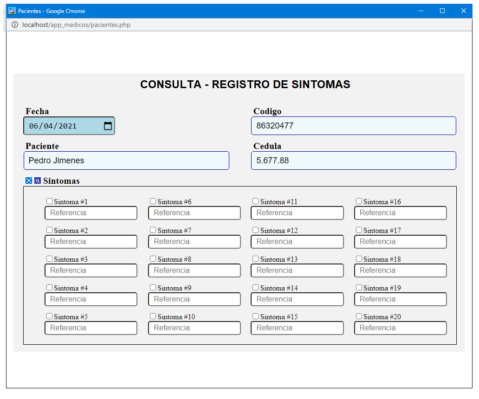The width and height of the screenshot is (479, 399).
Task: Select the Sintoma #12 checkbox
Action: 255,230
